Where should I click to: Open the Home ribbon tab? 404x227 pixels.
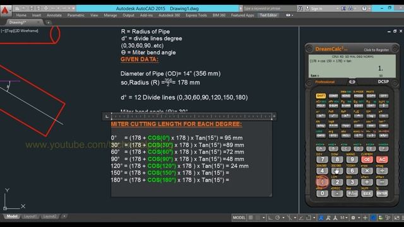(x=21, y=15)
